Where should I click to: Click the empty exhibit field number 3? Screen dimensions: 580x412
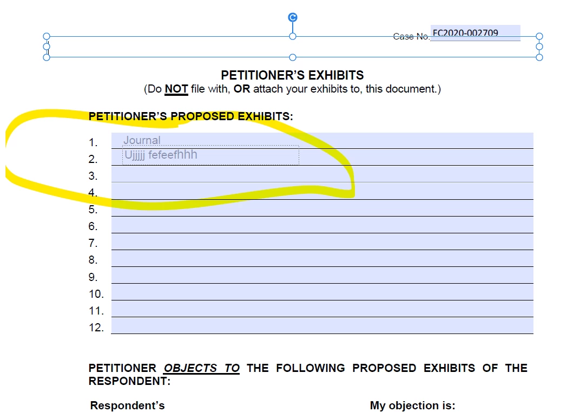click(322, 174)
